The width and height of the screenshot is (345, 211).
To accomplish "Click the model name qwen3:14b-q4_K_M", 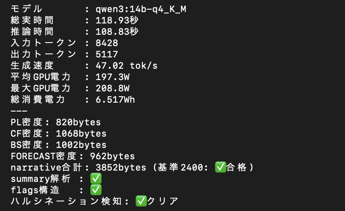I will pyautogui.click(x=141, y=9).
